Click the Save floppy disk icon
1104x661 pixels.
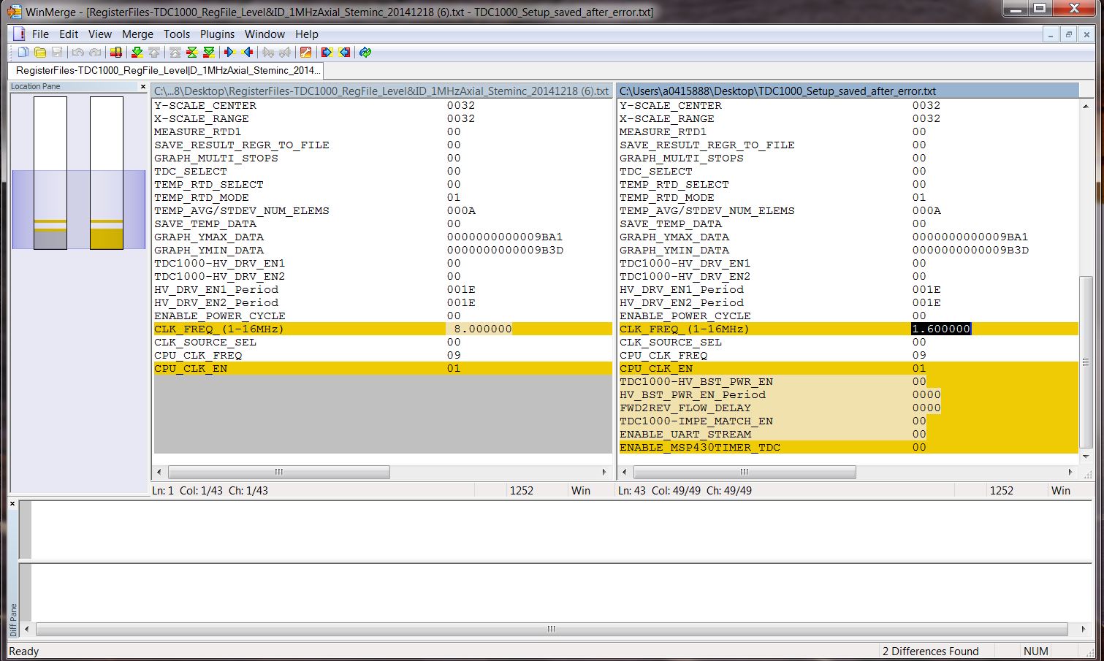(x=57, y=52)
